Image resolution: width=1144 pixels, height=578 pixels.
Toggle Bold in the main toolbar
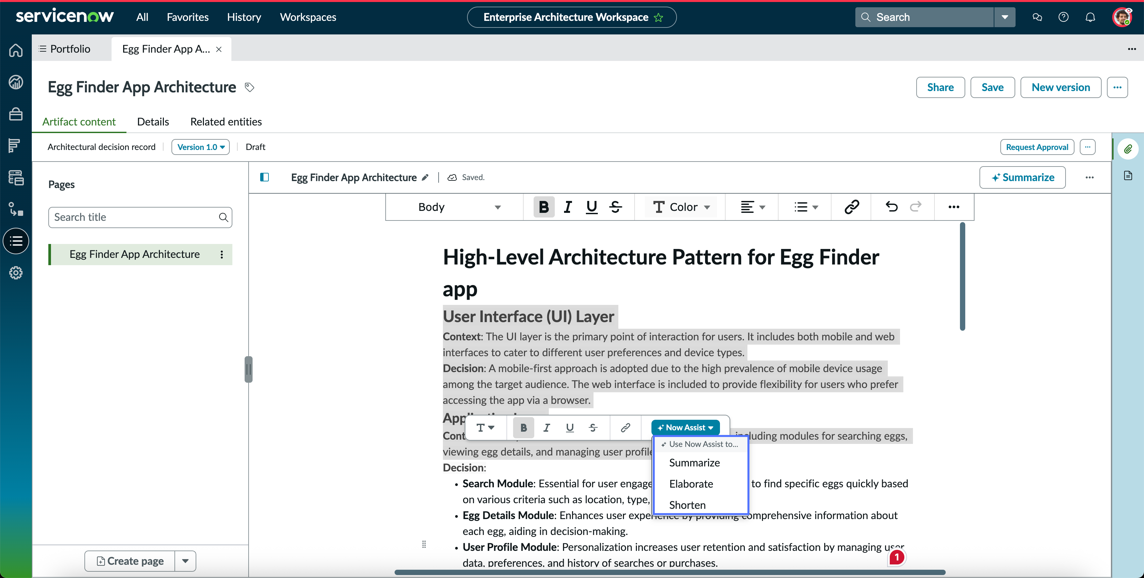(544, 207)
